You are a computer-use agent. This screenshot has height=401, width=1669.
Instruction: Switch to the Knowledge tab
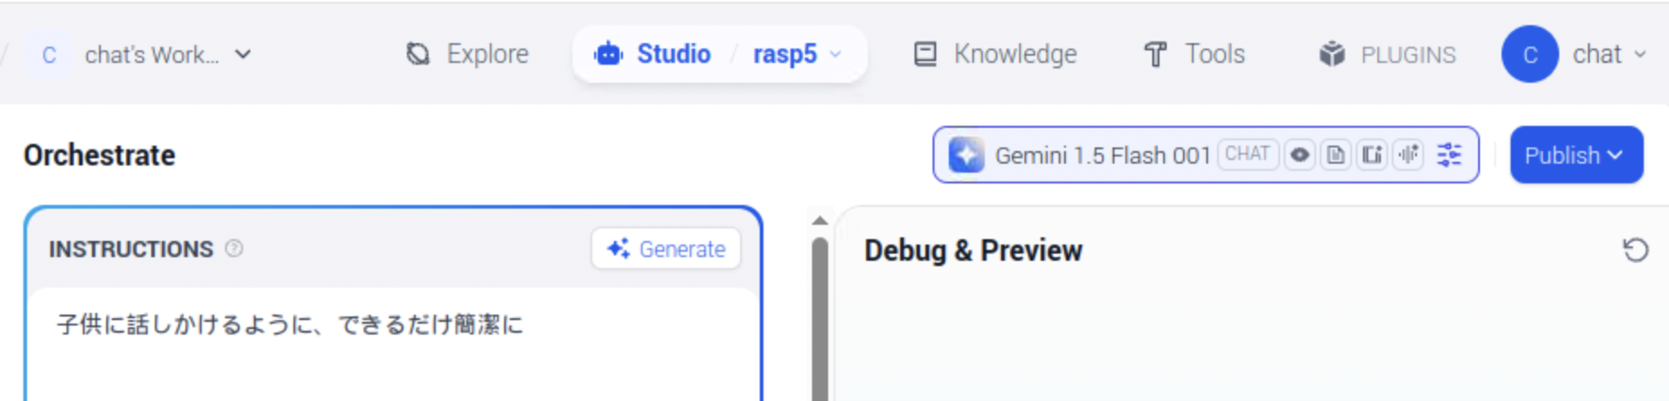click(995, 54)
